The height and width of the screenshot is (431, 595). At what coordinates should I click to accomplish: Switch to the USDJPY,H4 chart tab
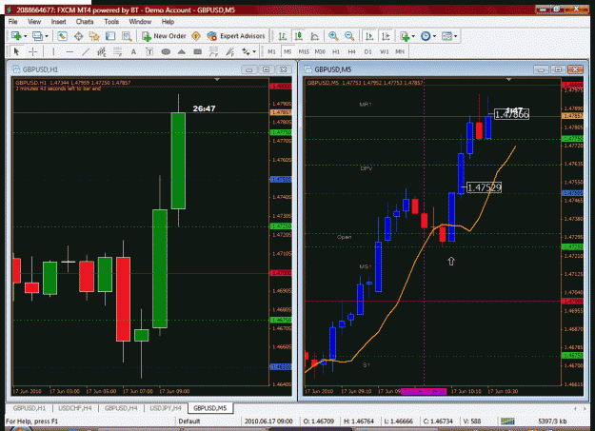click(x=166, y=408)
